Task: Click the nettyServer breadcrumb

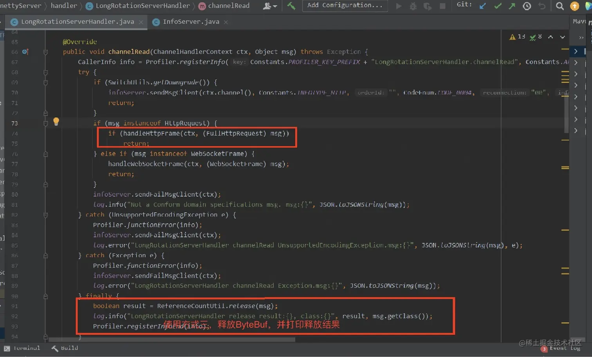Action: [x=20, y=5]
